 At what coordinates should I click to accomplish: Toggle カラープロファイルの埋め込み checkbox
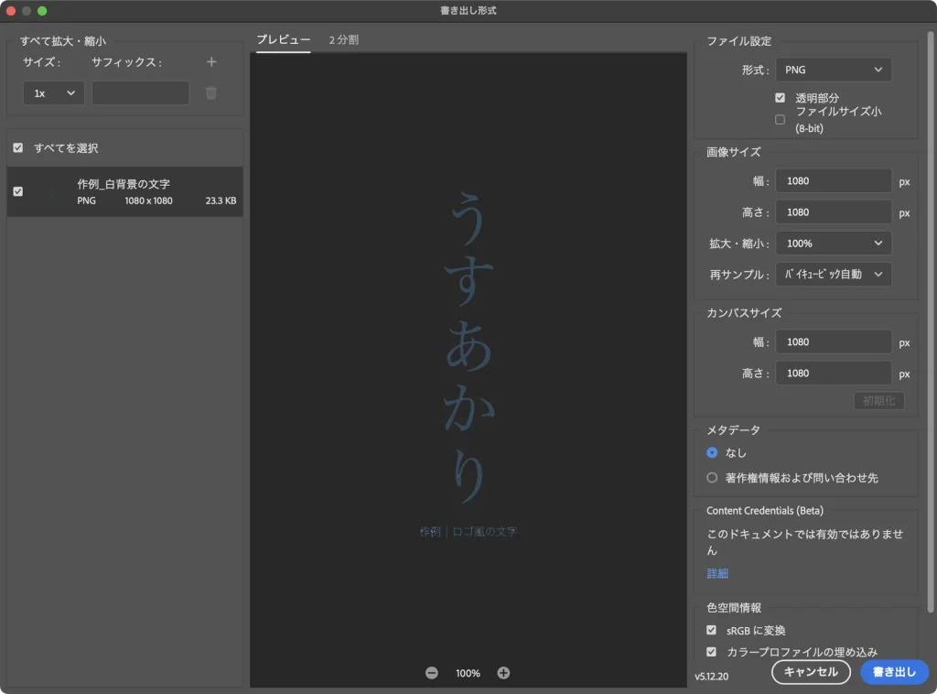pos(711,652)
